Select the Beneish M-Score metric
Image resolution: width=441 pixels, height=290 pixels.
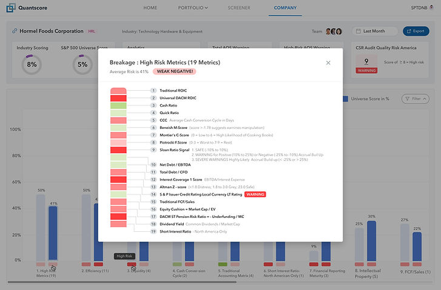click(x=173, y=128)
